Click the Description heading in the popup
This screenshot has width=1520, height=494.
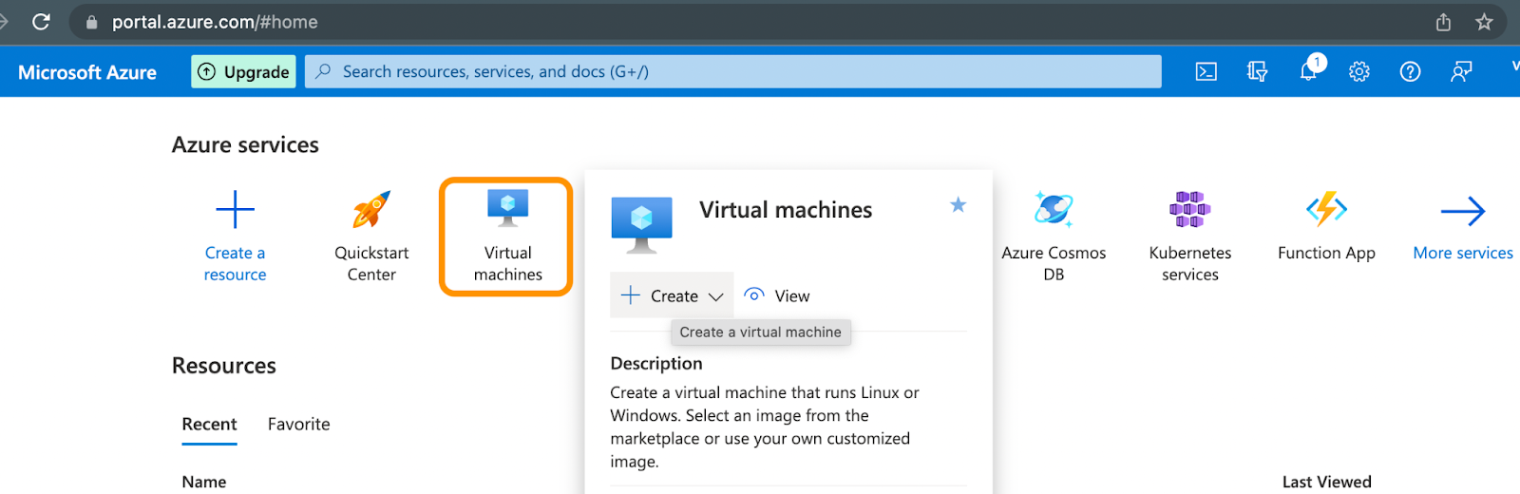(656, 363)
